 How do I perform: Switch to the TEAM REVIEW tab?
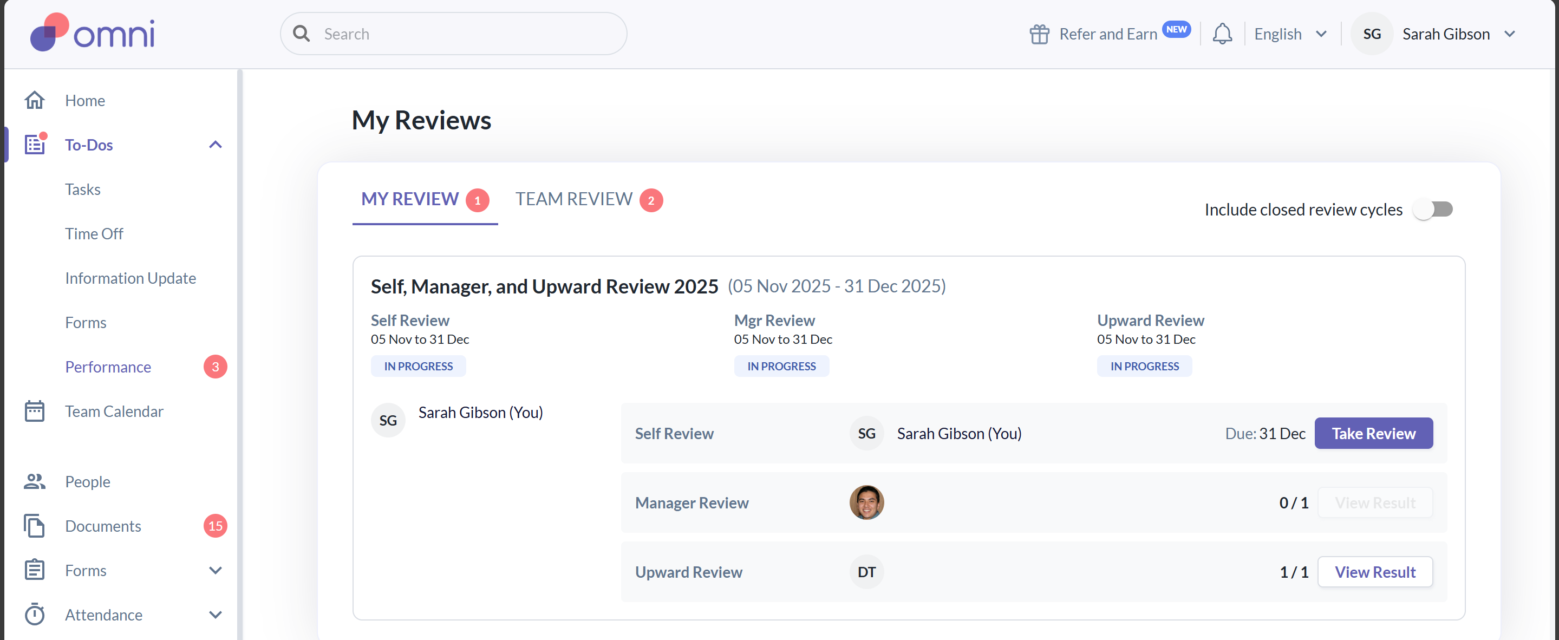(574, 199)
